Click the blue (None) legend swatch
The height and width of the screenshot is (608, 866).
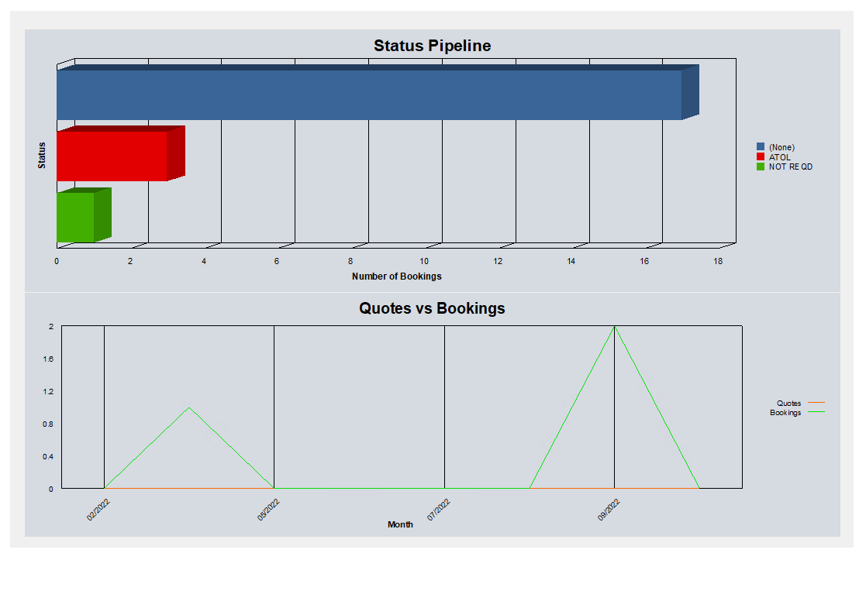tap(761, 146)
